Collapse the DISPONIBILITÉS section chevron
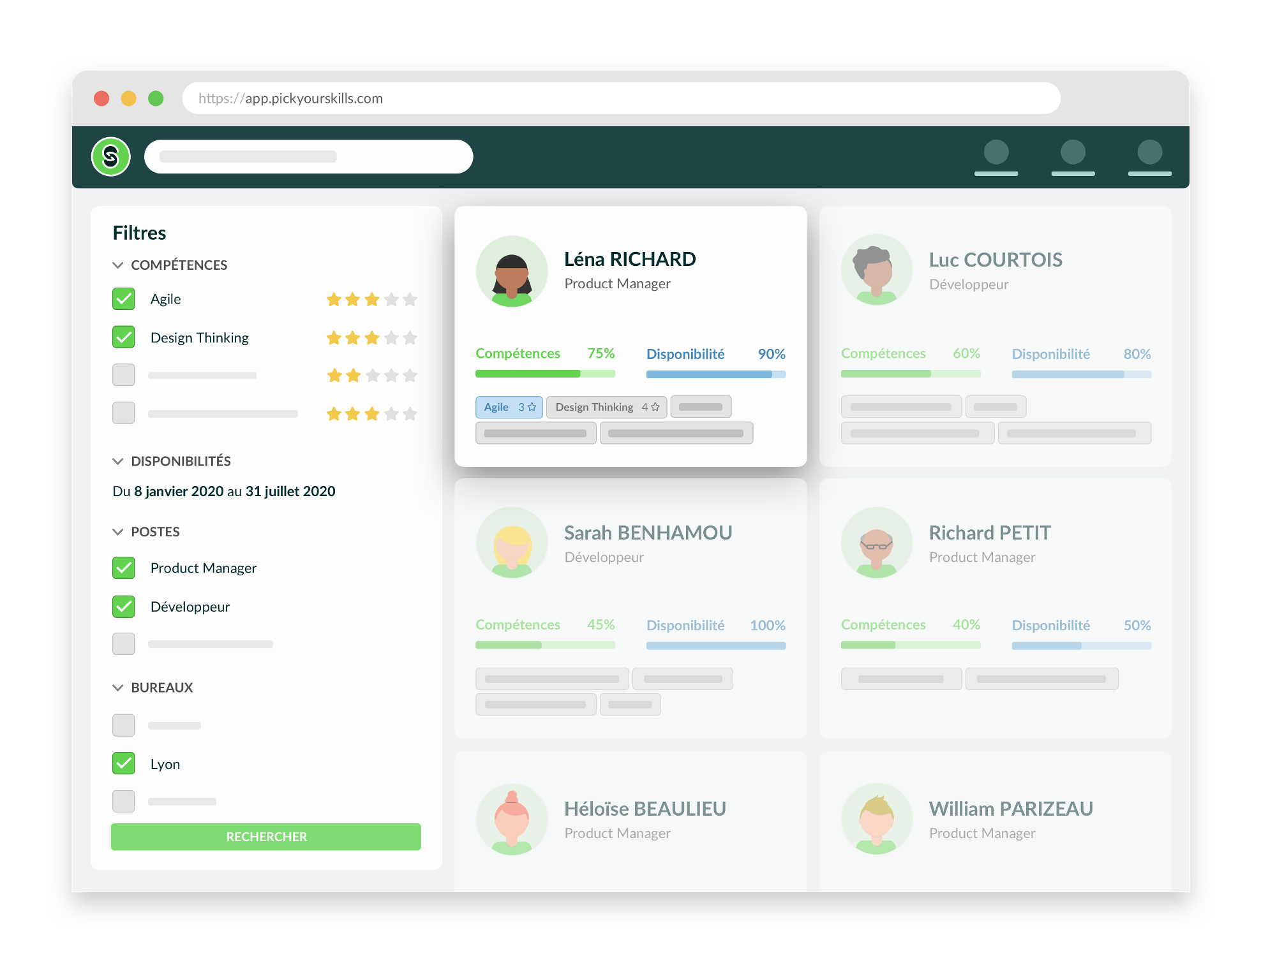This screenshot has width=1261, height=963. [x=117, y=461]
